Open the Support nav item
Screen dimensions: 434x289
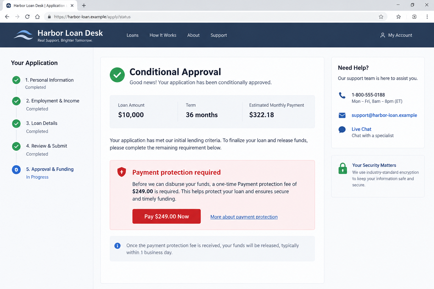[219, 35]
